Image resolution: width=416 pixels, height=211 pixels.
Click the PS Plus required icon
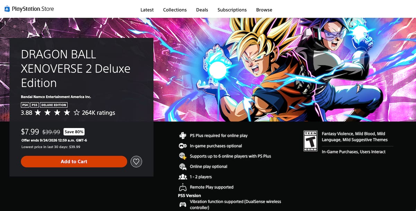point(183,135)
